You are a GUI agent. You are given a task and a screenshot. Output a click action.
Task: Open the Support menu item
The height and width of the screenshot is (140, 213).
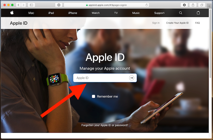[159, 13]
